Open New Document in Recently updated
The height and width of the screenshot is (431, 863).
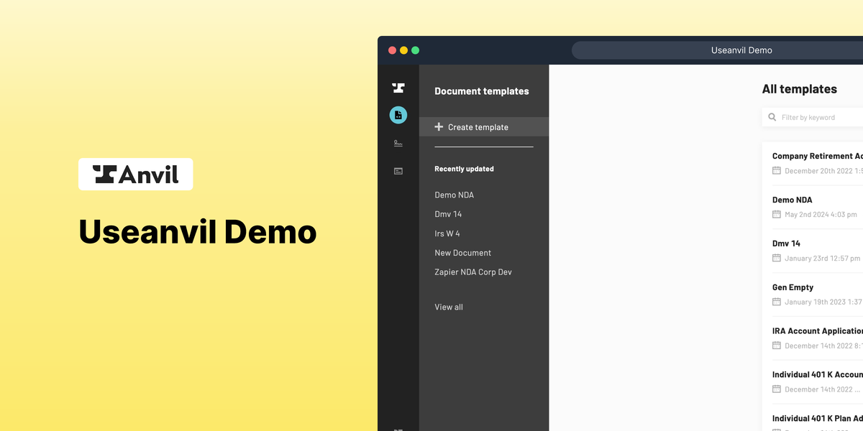(x=462, y=253)
